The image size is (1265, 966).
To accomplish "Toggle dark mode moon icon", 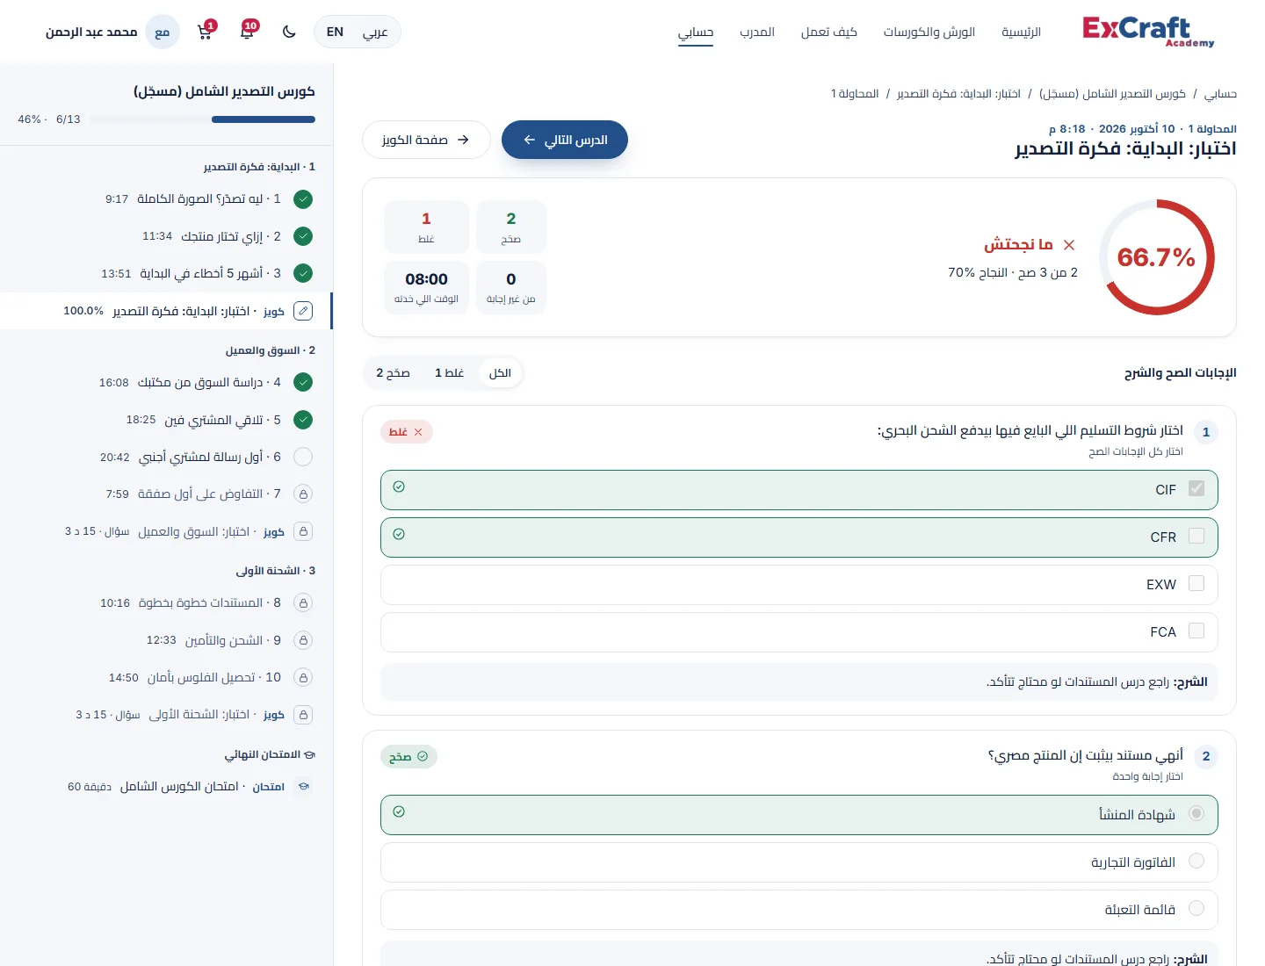I will coord(289,32).
